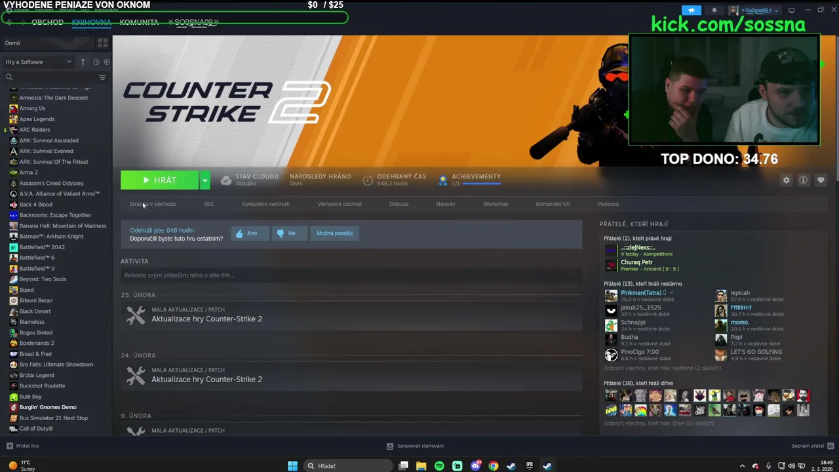Click the Windows Start button
Screen dimensions: 839x472
tap(292, 466)
